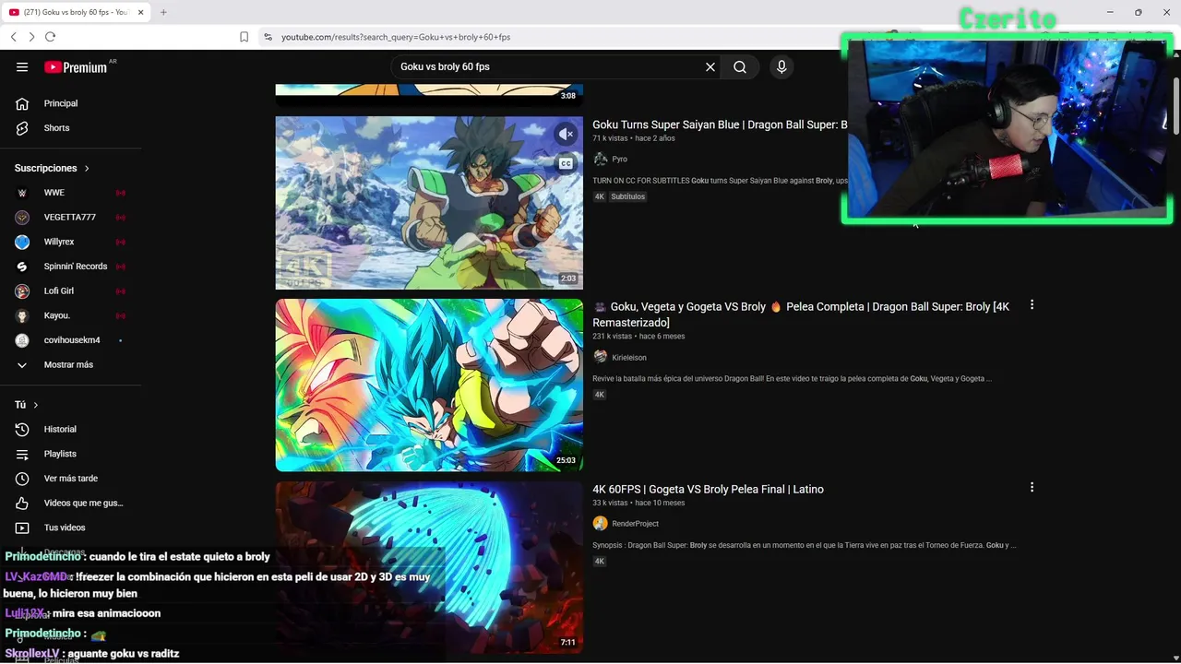Screen dimensions: 1181x664
Task: Click the magnifier search button
Action: coord(740,67)
